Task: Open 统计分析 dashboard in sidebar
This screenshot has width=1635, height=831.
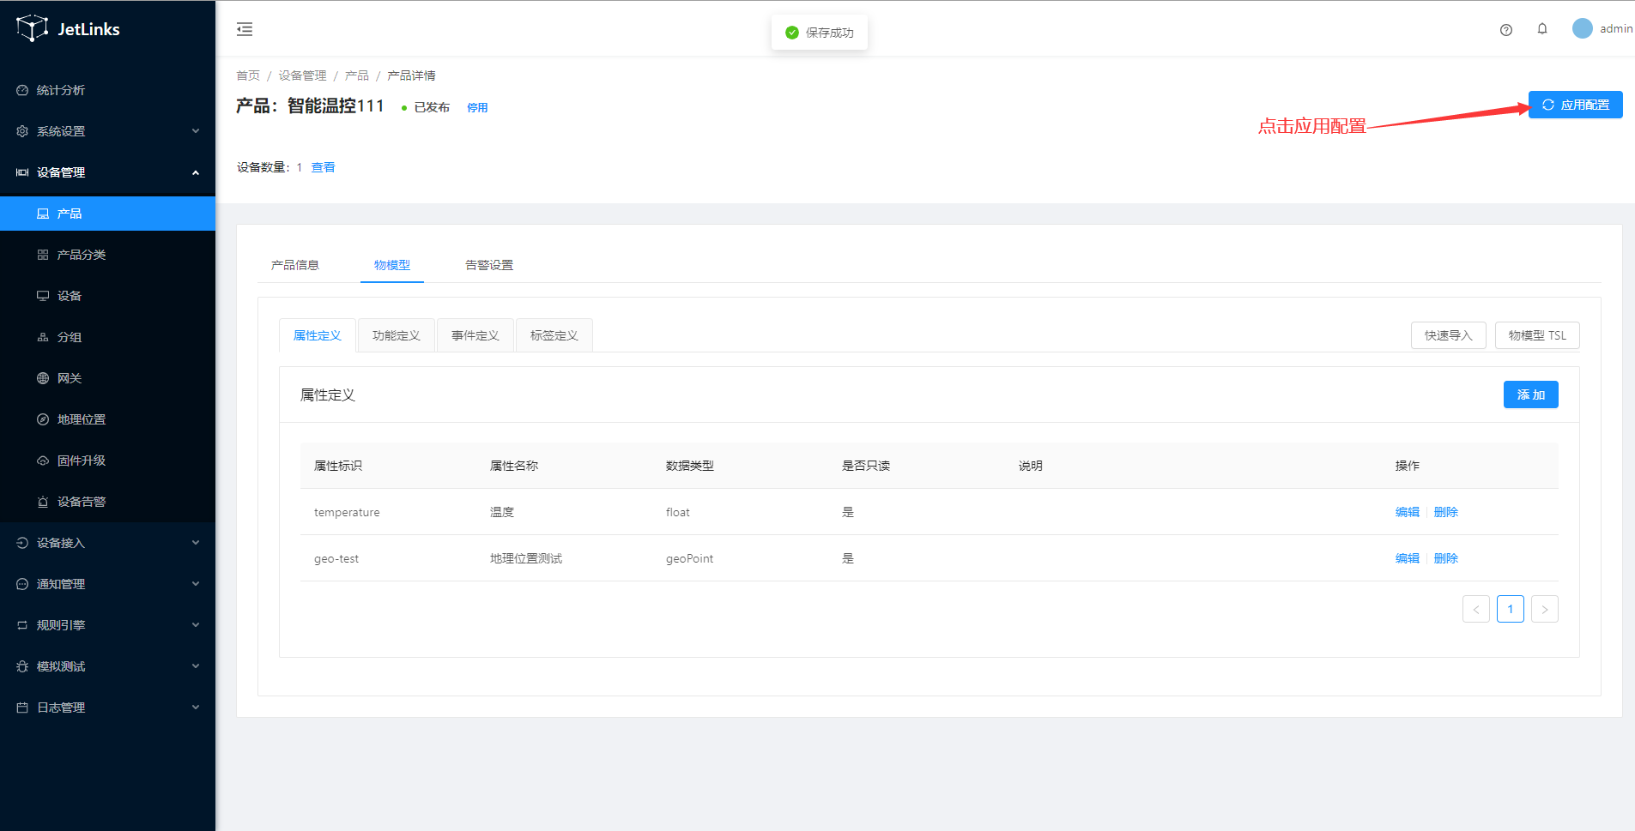Action: point(60,90)
